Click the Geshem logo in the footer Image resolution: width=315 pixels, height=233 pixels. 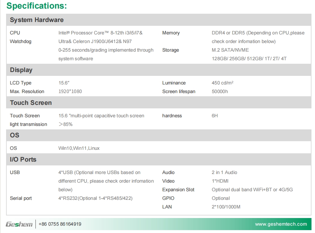(x=19, y=224)
